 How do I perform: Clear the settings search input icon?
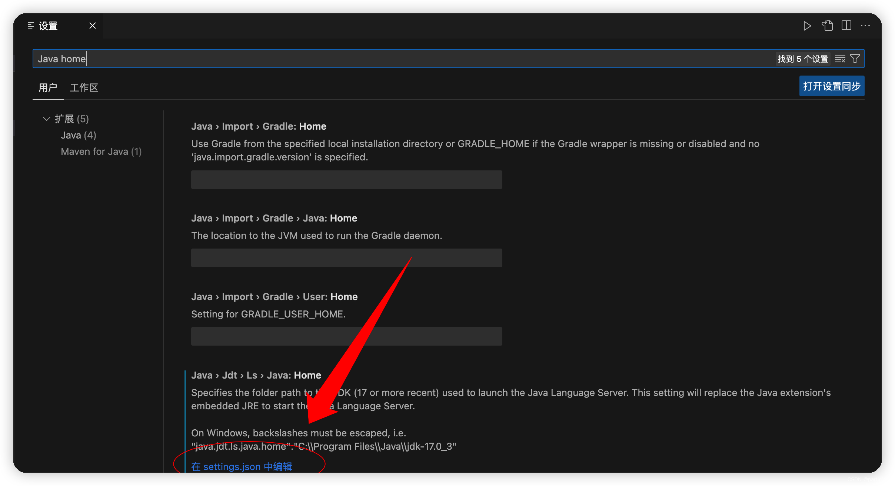pos(840,59)
